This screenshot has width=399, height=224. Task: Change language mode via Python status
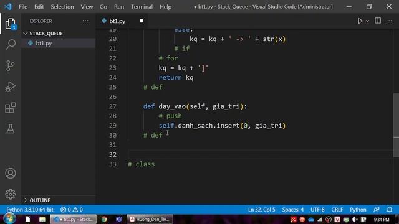coord(358,210)
